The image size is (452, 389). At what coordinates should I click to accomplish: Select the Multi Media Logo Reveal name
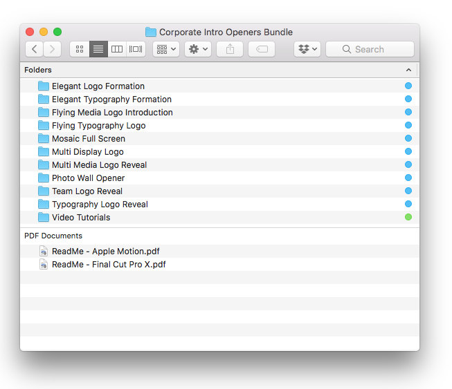click(99, 165)
